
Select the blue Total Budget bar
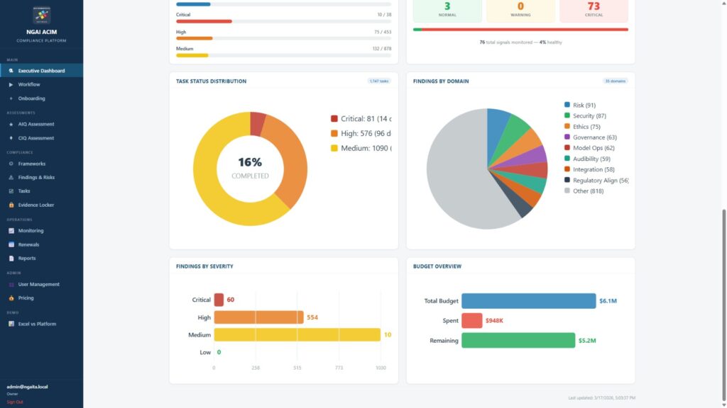528,301
